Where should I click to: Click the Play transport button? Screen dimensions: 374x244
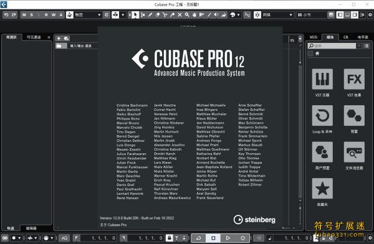[x=228, y=238]
